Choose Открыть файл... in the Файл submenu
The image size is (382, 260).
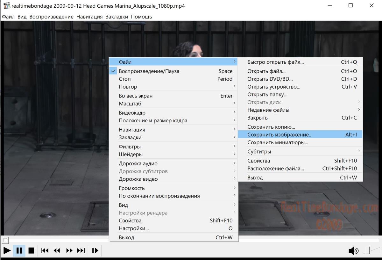tap(266, 71)
